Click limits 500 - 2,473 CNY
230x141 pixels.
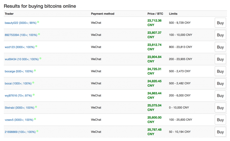click(180, 71)
